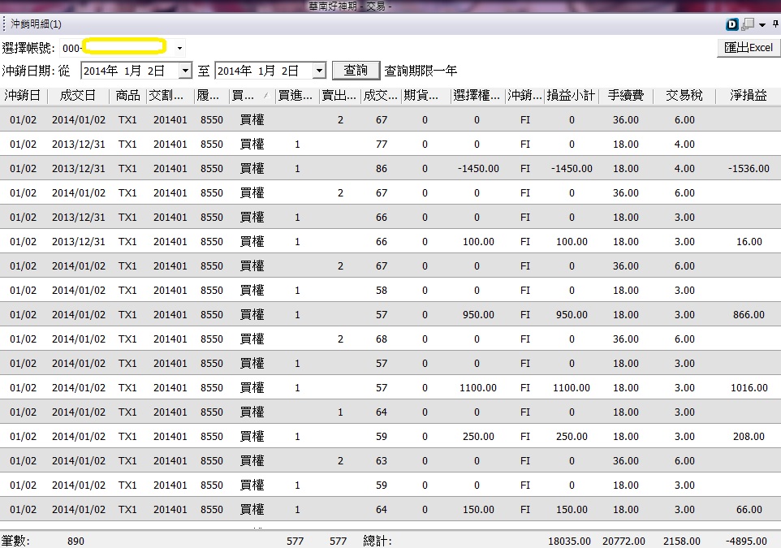Sort by the 損益小計 column header
The image size is (781, 548).
(x=572, y=95)
